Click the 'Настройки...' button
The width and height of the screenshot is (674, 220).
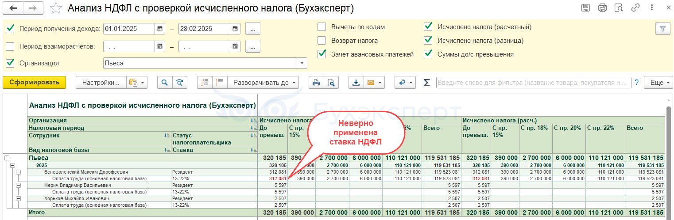(101, 83)
